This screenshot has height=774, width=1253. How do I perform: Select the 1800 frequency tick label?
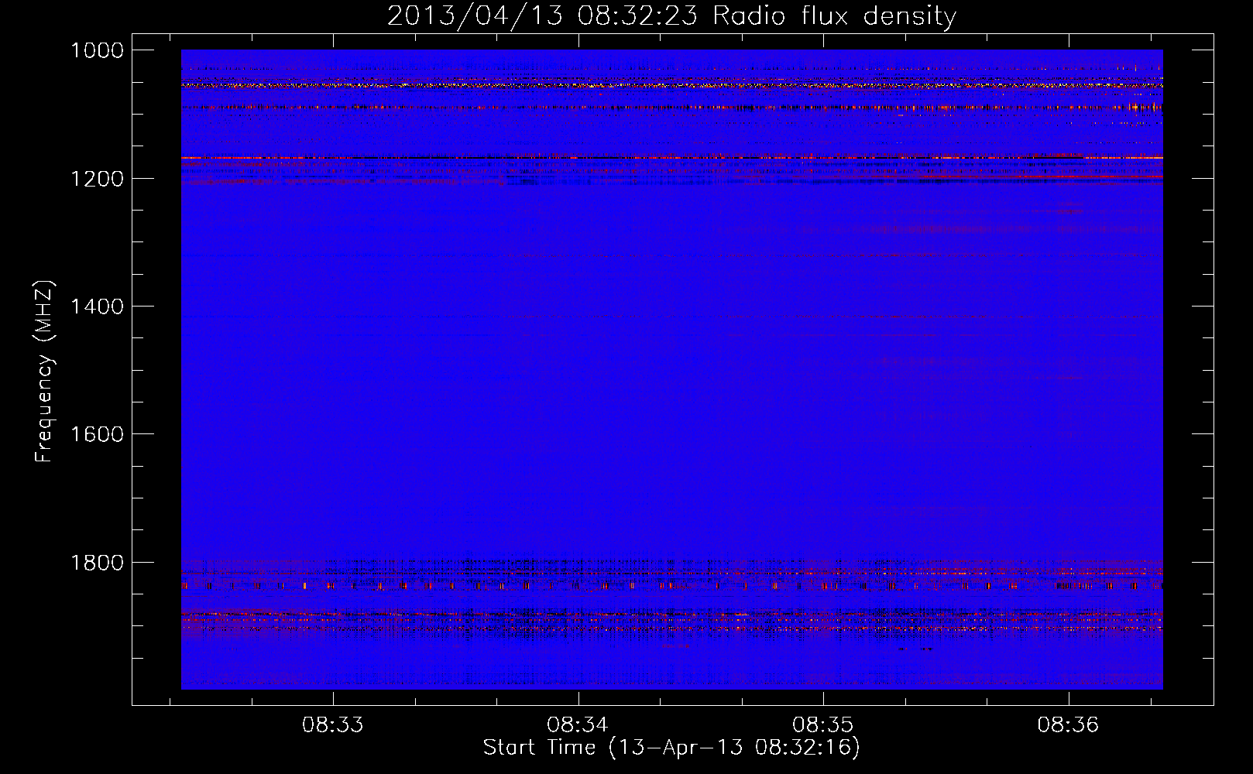tap(97, 563)
